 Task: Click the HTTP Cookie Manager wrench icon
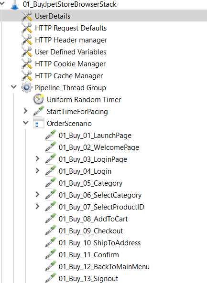point(27,64)
